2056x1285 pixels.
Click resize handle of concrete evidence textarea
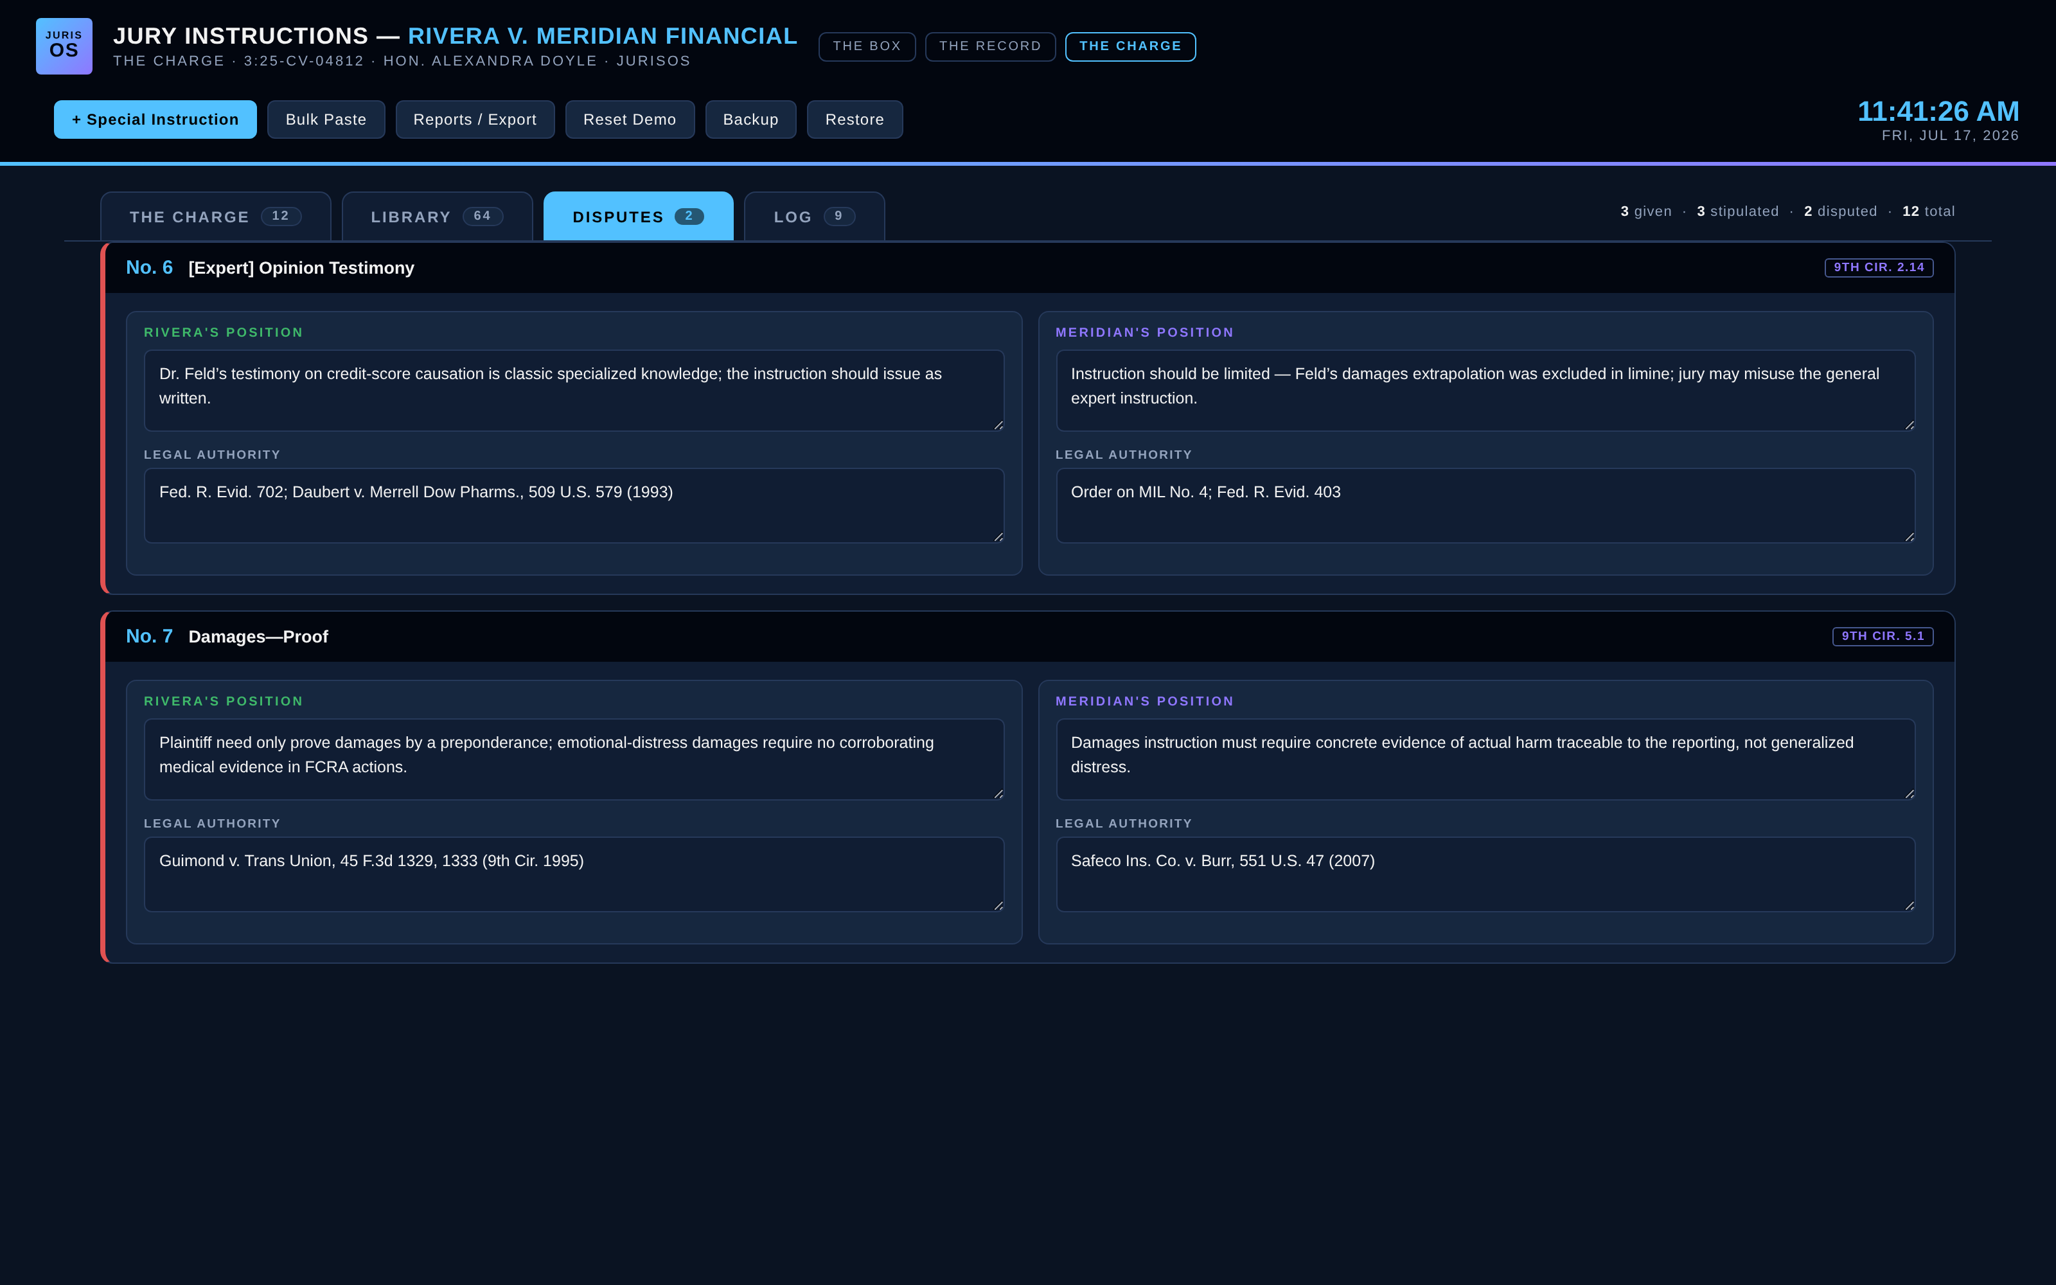[1910, 793]
